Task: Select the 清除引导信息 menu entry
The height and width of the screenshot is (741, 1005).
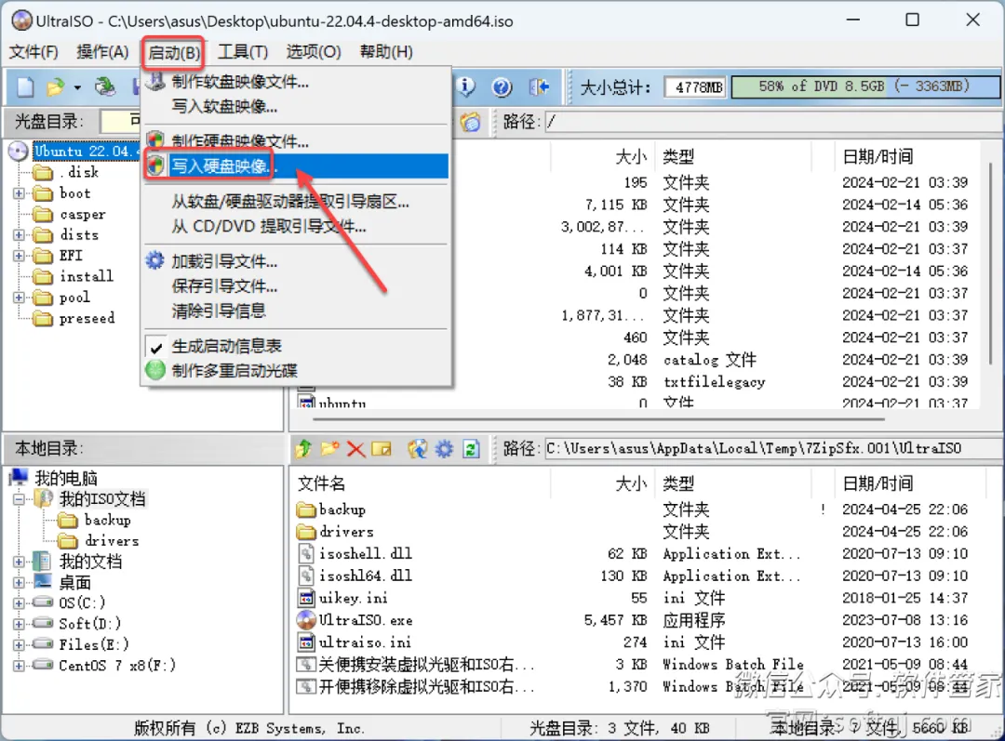Action: [296, 311]
